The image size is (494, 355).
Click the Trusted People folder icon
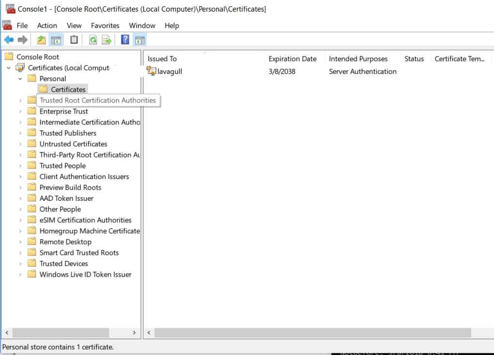click(31, 165)
